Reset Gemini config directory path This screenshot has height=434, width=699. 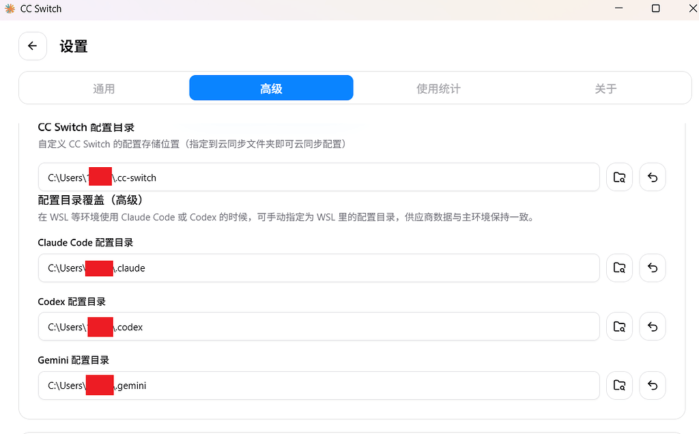click(653, 386)
